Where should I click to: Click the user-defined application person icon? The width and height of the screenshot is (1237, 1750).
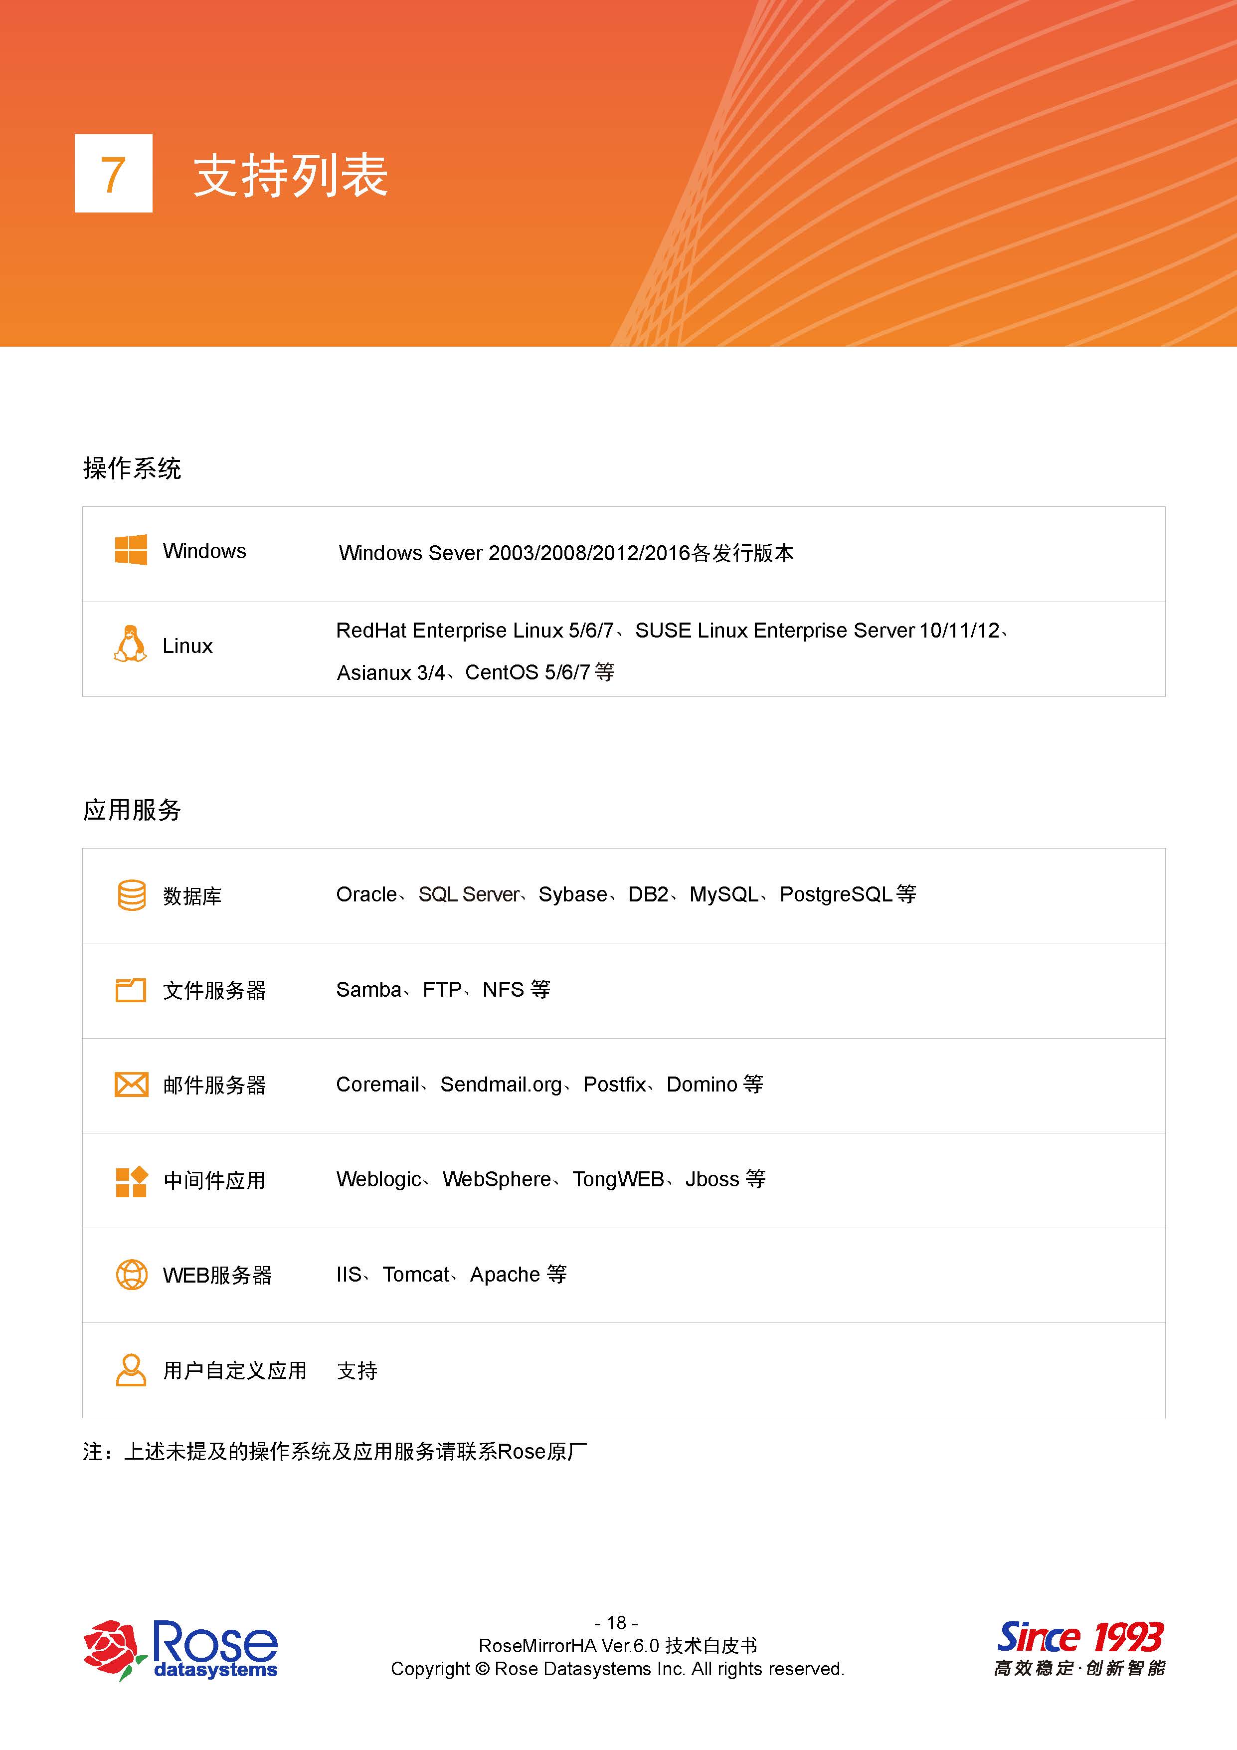(x=131, y=1370)
